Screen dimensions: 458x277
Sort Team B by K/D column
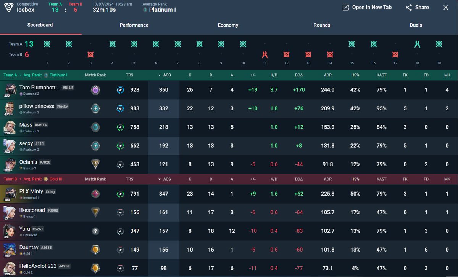click(274, 179)
